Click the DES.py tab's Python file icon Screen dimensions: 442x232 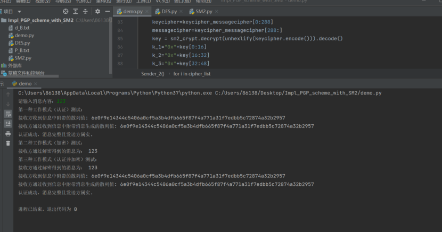point(158,12)
